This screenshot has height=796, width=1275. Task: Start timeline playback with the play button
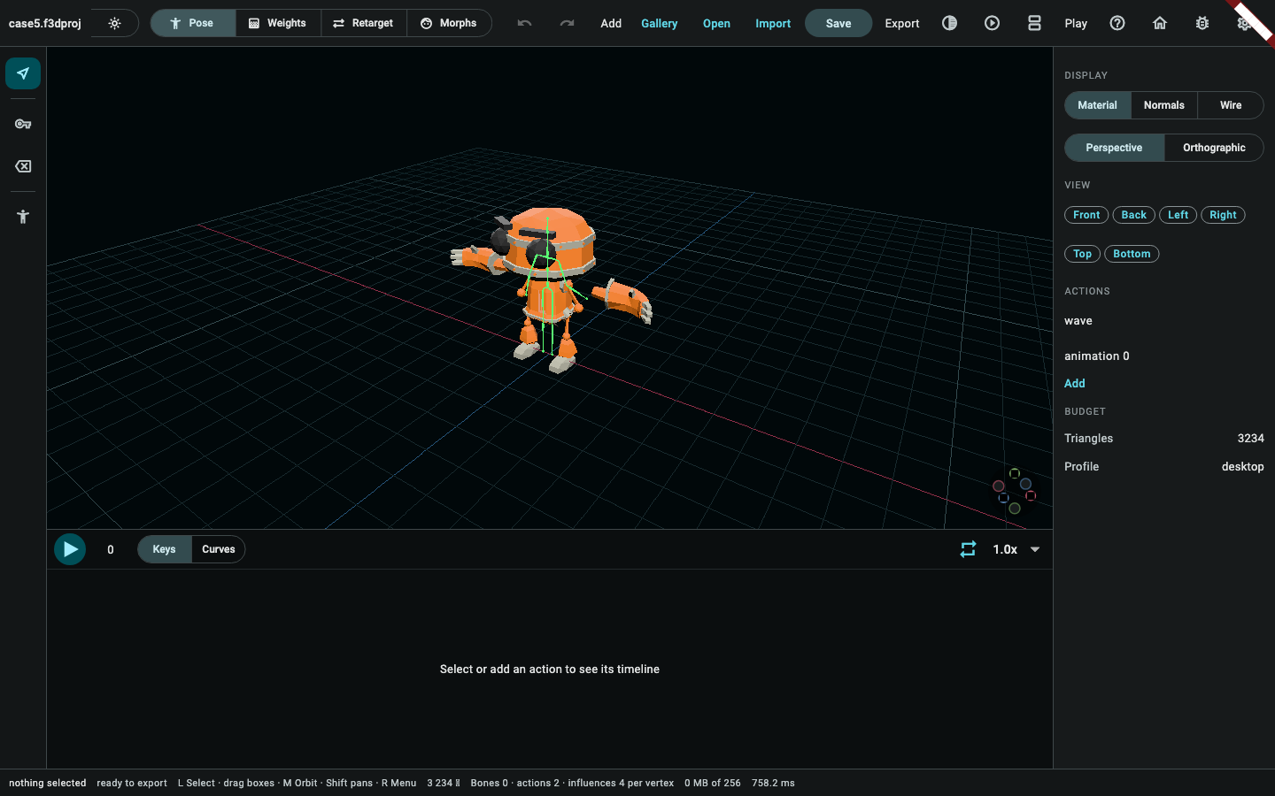(x=70, y=549)
